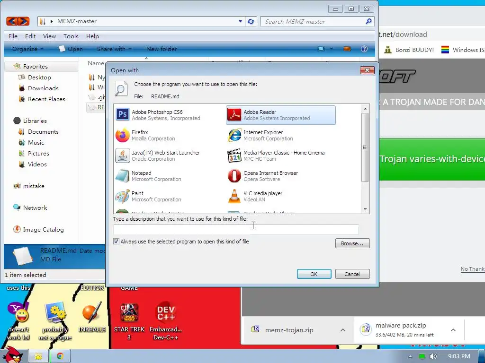Open STAR TREK 3 desktop icon

(129, 321)
